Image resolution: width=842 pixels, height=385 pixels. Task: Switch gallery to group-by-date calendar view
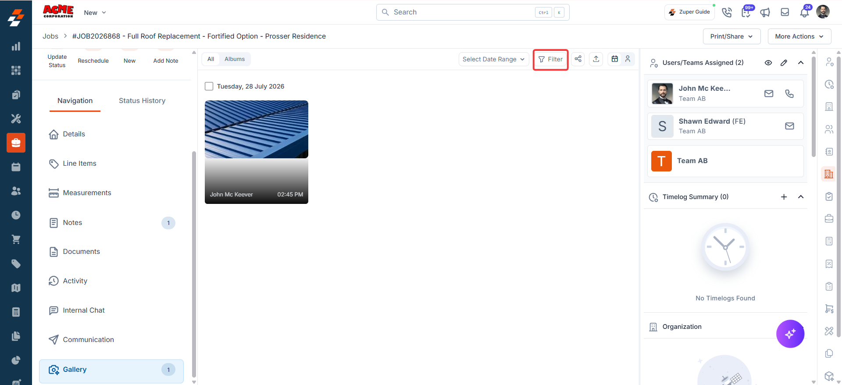tap(615, 59)
